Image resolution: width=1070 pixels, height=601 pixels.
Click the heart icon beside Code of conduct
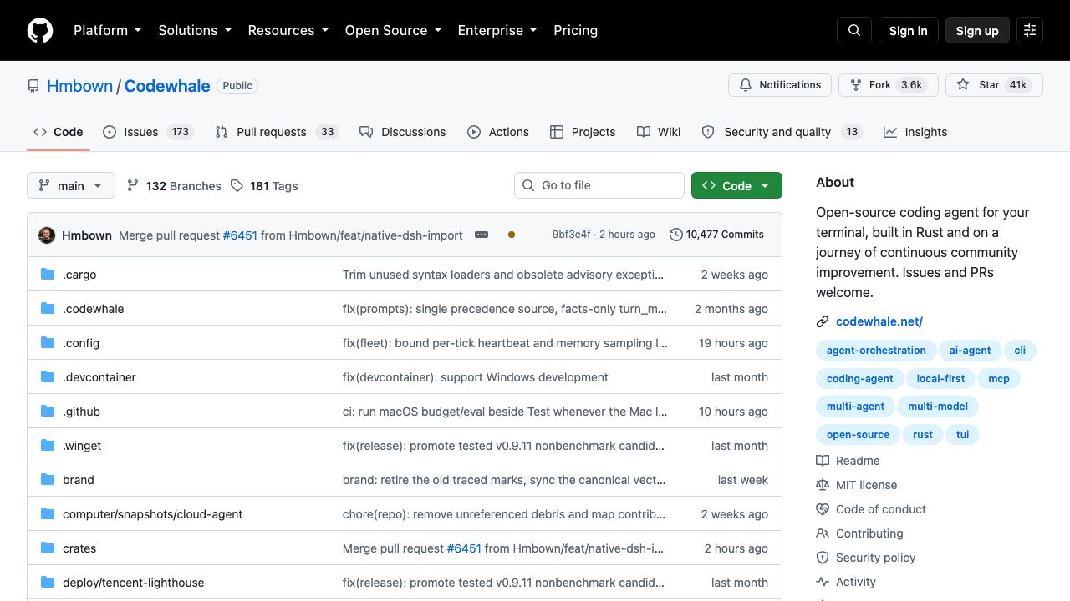(x=823, y=509)
